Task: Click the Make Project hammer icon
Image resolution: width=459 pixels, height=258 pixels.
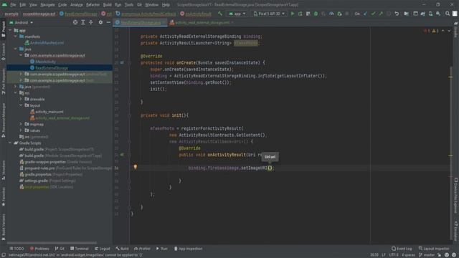Action: click(x=220, y=14)
